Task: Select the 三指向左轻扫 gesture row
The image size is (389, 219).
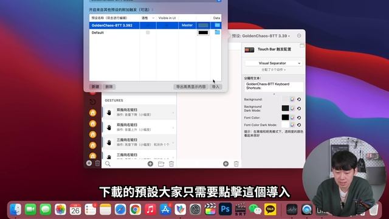Action: (x=139, y=142)
